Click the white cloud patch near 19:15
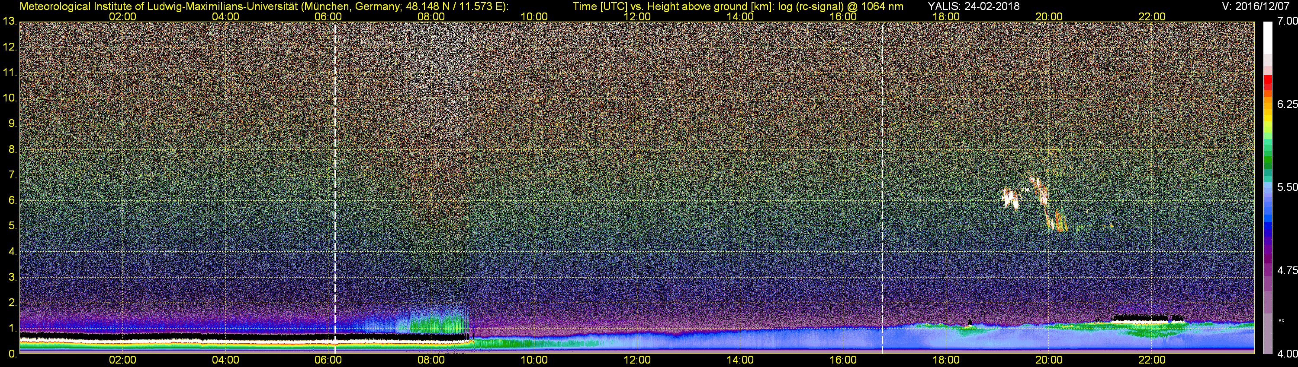1298x367 pixels. [1009, 198]
